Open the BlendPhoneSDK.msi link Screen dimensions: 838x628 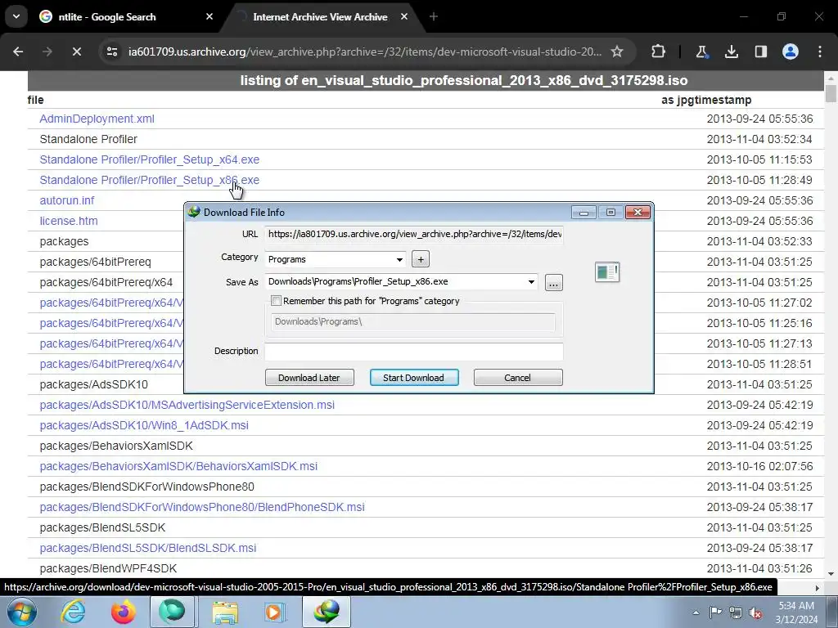pyautogui.click(x=202, y=507)
